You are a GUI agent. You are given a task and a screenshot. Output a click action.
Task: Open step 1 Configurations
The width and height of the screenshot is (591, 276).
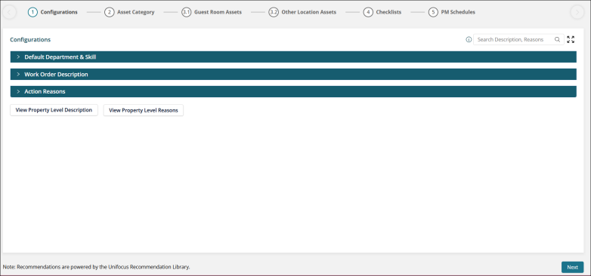pos(53,12)
